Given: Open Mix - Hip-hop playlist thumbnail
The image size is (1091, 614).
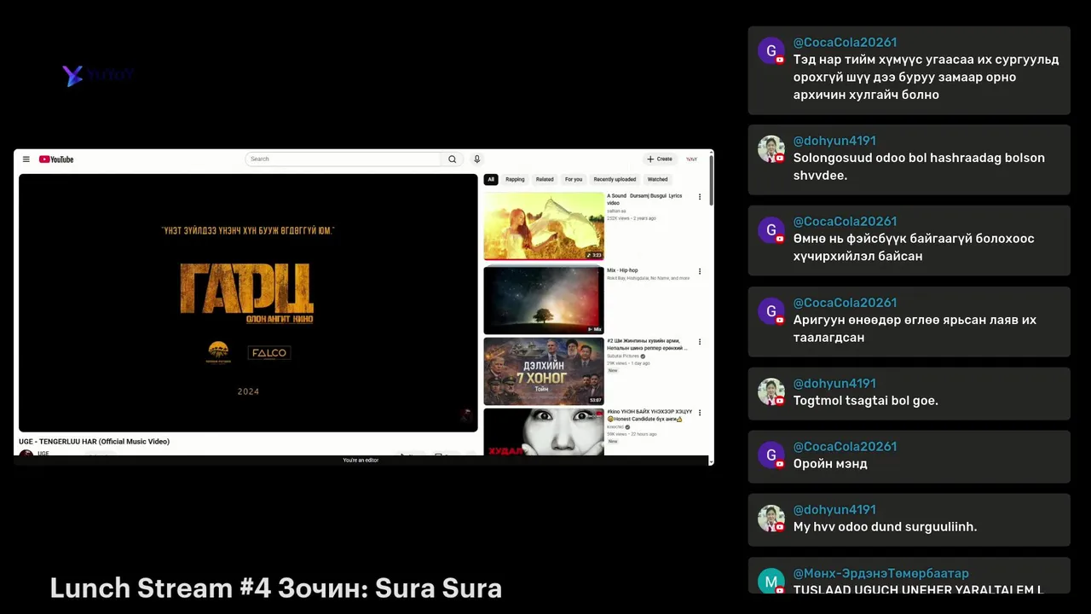Looking at the screenshot, I should [544, 300].
